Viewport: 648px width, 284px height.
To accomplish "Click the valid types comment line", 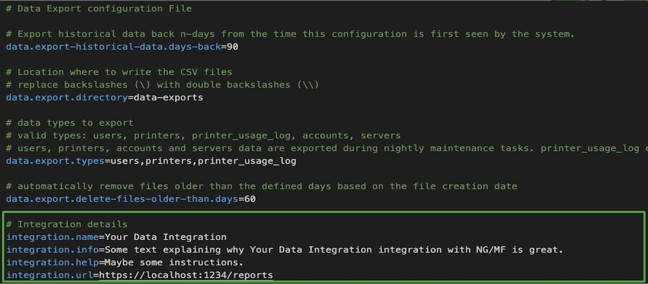I will 203,136.
